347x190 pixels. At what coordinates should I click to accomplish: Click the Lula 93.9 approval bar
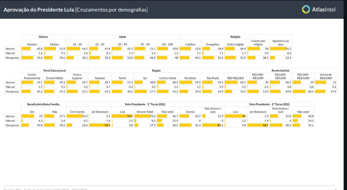122,116
